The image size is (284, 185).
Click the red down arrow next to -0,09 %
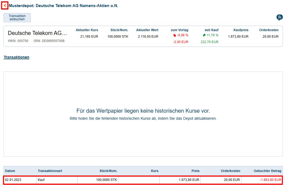coord(175,35)
